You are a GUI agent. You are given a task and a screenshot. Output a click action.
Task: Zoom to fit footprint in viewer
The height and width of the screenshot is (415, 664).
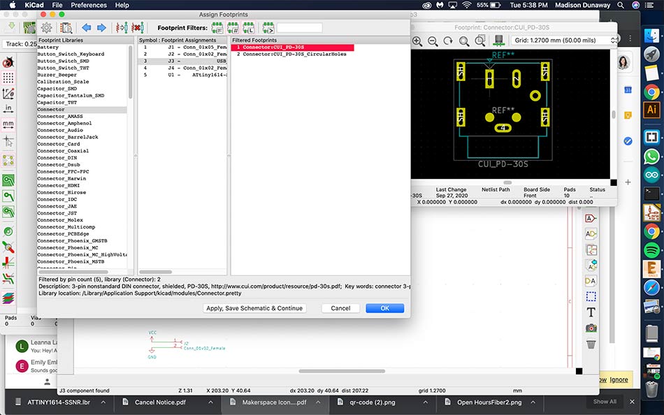click(464, 41)
